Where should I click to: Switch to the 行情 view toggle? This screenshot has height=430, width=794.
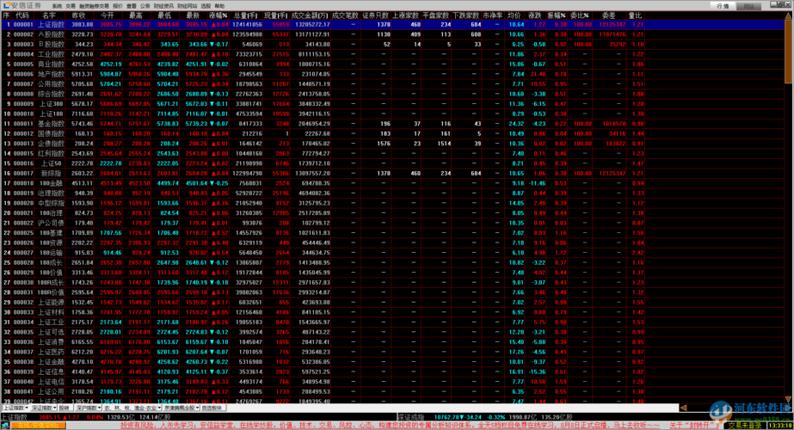coord(723,6)
